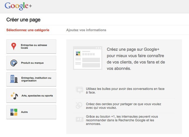
Task: Click the +1 button icon
Action: (79, 119)
